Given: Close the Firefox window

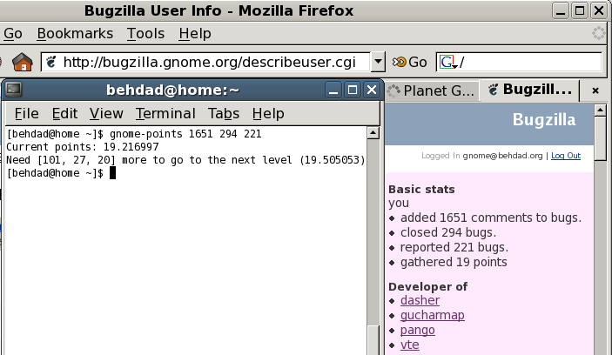Looking at the screenshot, I should (598, 10).
